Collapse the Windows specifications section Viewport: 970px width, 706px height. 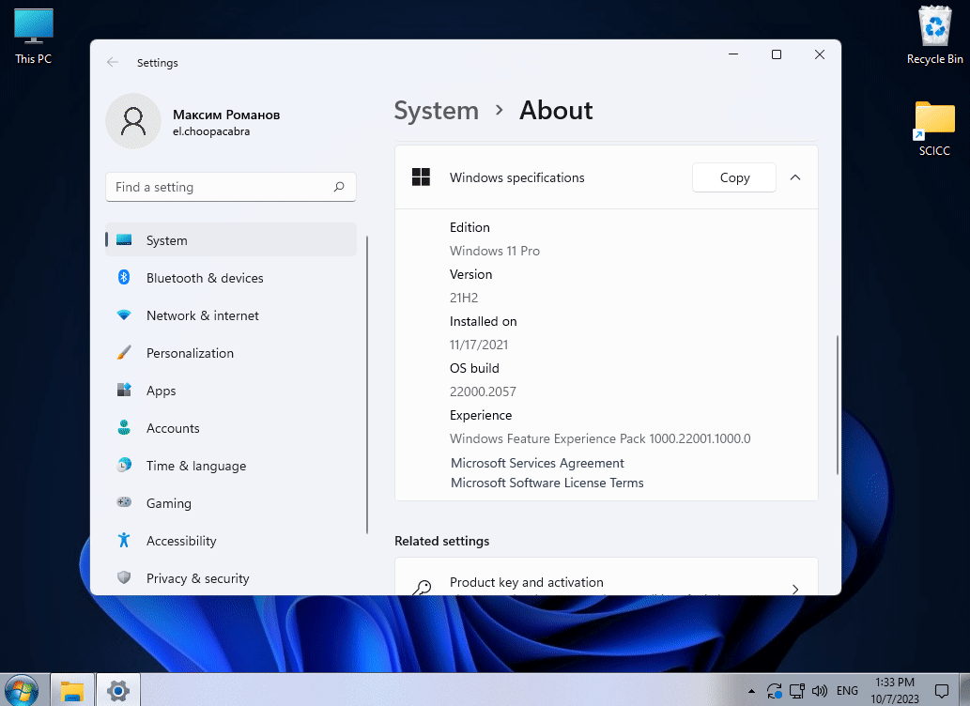[795, 177]
